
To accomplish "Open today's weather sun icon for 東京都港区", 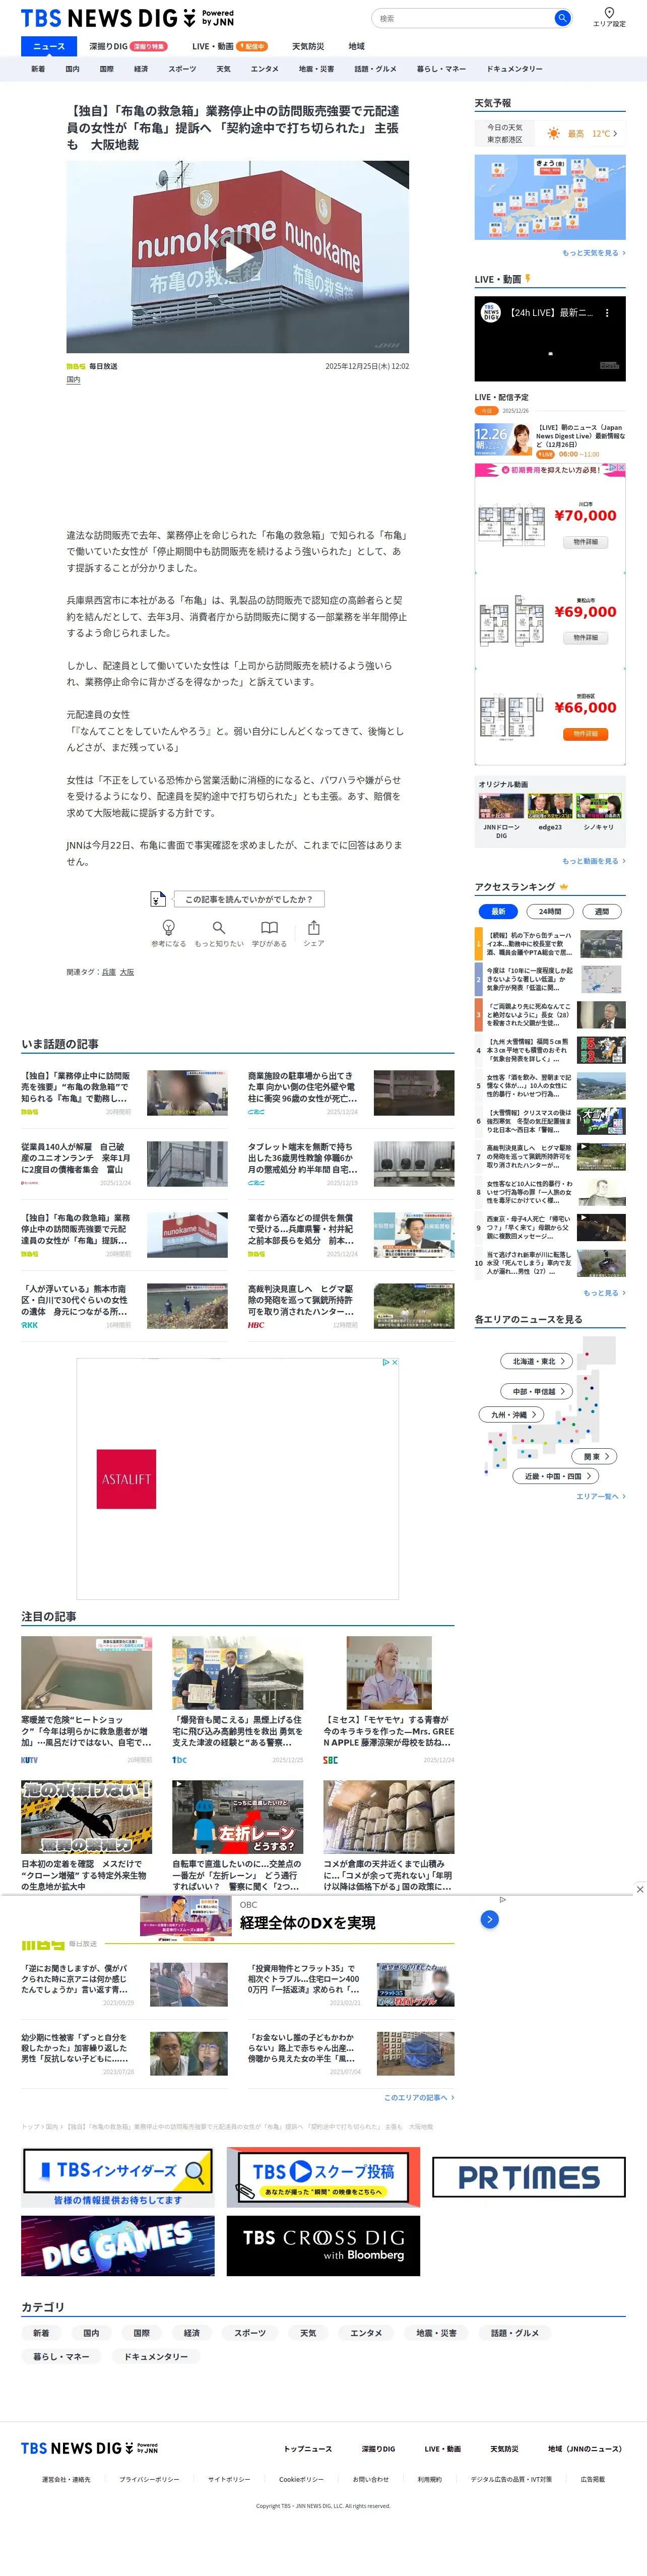I will coord(553,133).
